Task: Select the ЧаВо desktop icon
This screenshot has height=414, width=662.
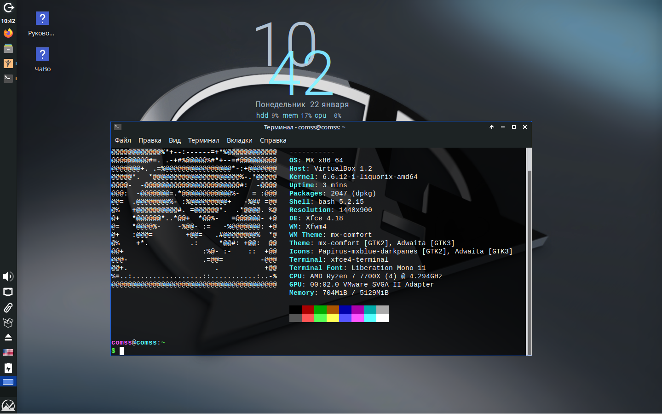Action: pos(42,60)
